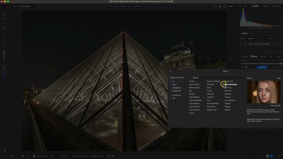Switch to the Develop tab
This screenshot has height=159, width=283.
click(x=245, y=57)
